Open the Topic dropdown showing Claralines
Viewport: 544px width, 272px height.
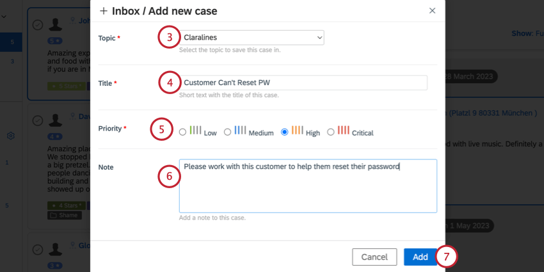coord(252,38)
